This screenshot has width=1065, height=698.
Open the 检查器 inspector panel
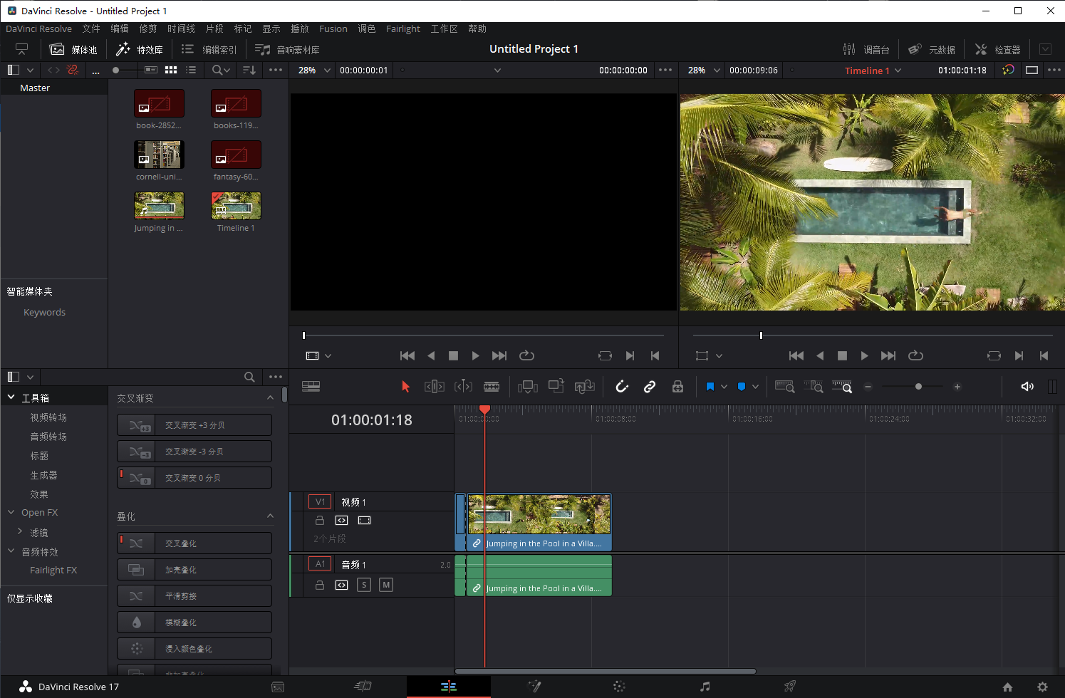998,49
